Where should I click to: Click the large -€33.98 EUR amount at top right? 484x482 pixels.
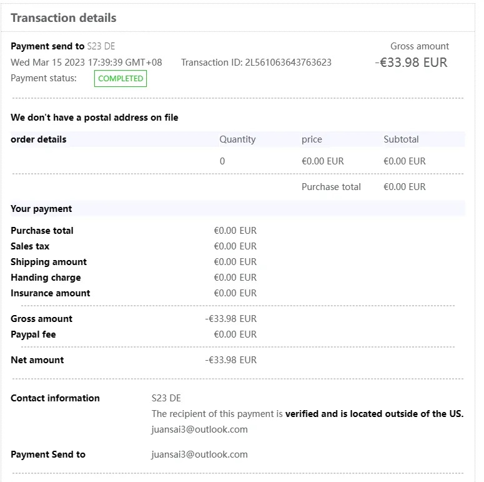pyautogui.click(x=411, y=63)
